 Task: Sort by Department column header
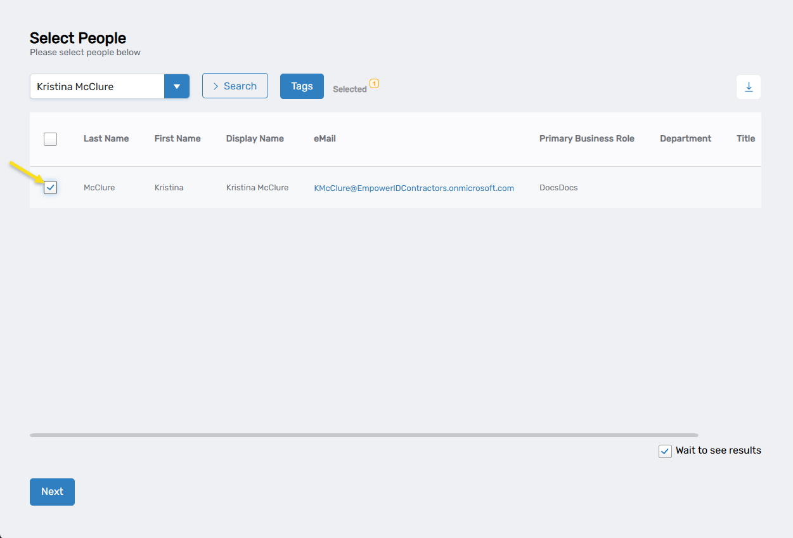pyautogui.click(x=685, y=138)
